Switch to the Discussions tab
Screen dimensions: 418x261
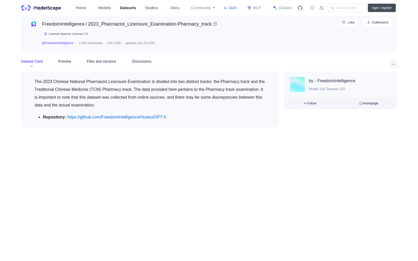[x=142, y=61]
